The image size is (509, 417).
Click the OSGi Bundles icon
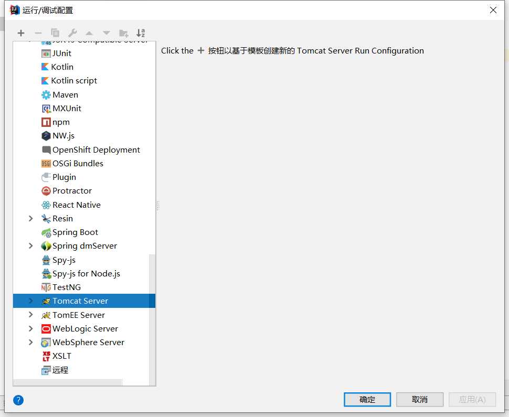pos(46,164)
